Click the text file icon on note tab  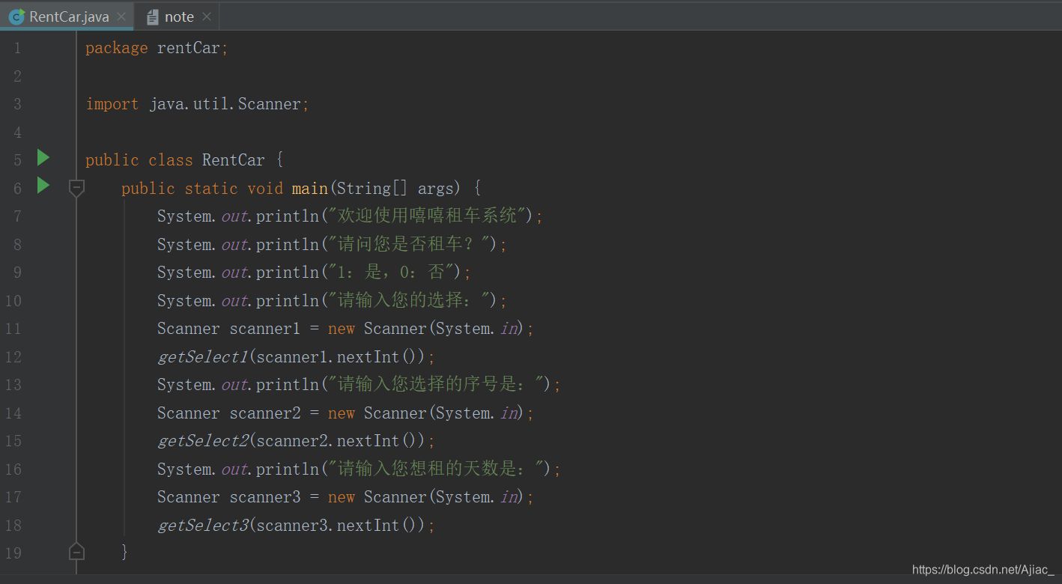pos(153,16)
